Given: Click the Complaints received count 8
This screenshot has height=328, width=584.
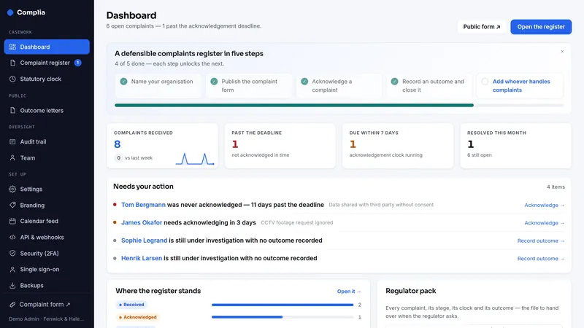Looking at the screenshot, I should [x=118, y=144].
